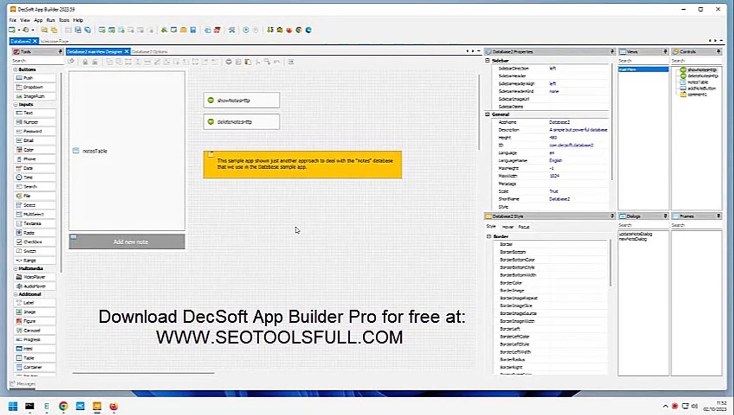734x415 pixels.
Task: Switch to the Hover style tab
Action: pyautogui.click(x=508, y=227)
